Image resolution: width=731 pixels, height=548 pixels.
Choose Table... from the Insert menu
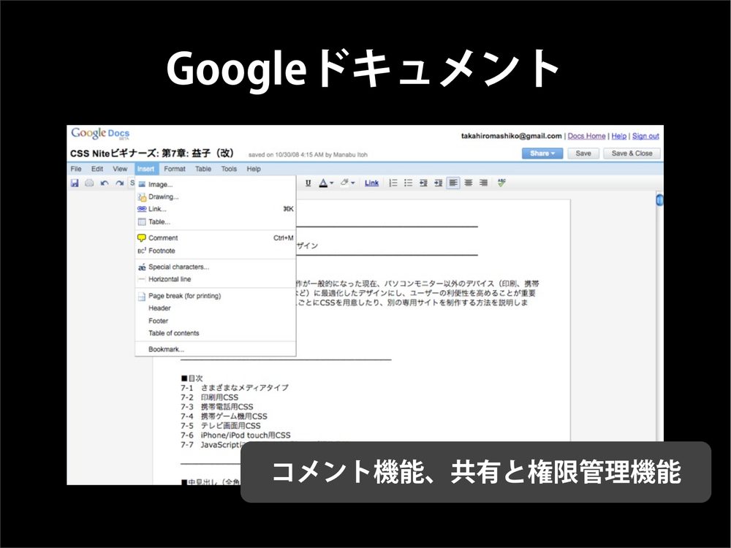tap(216, 222)
